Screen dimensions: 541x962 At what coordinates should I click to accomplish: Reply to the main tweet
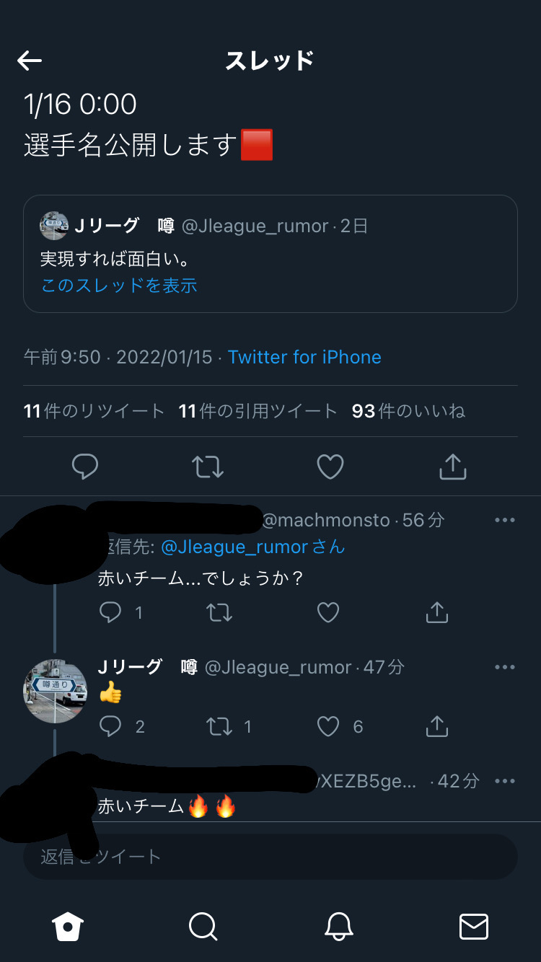(x=85, y=467)
